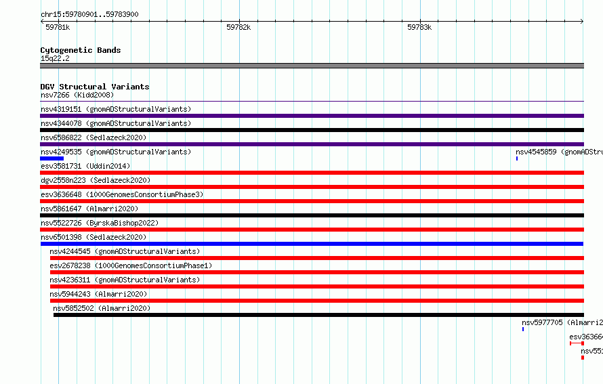Image resolution: width=603 pixels, height=384 pixels.
Task: Select the red nsv4244545 variant bar
Action: click(317, 258)
